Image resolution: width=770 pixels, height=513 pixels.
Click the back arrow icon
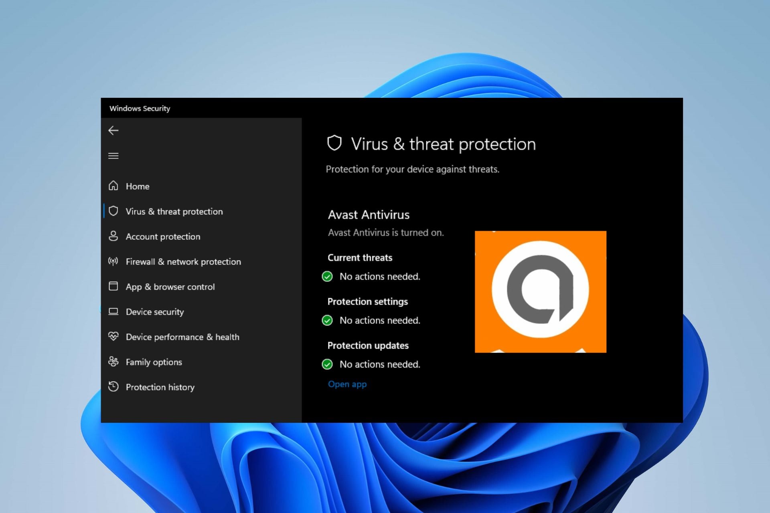tap(113, 131)
